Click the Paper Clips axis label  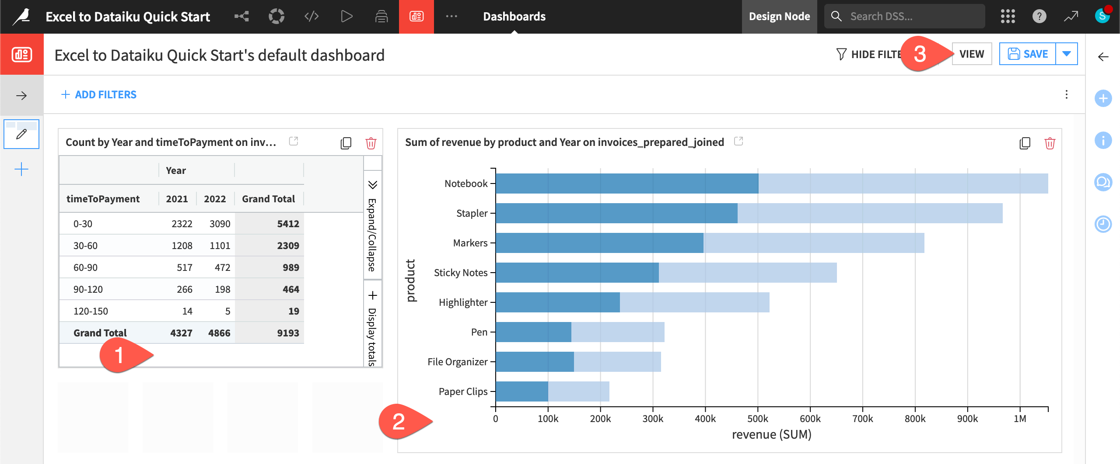tap(463, 391)
